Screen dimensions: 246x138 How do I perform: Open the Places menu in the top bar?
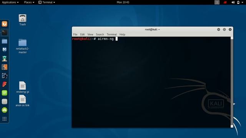29,2
